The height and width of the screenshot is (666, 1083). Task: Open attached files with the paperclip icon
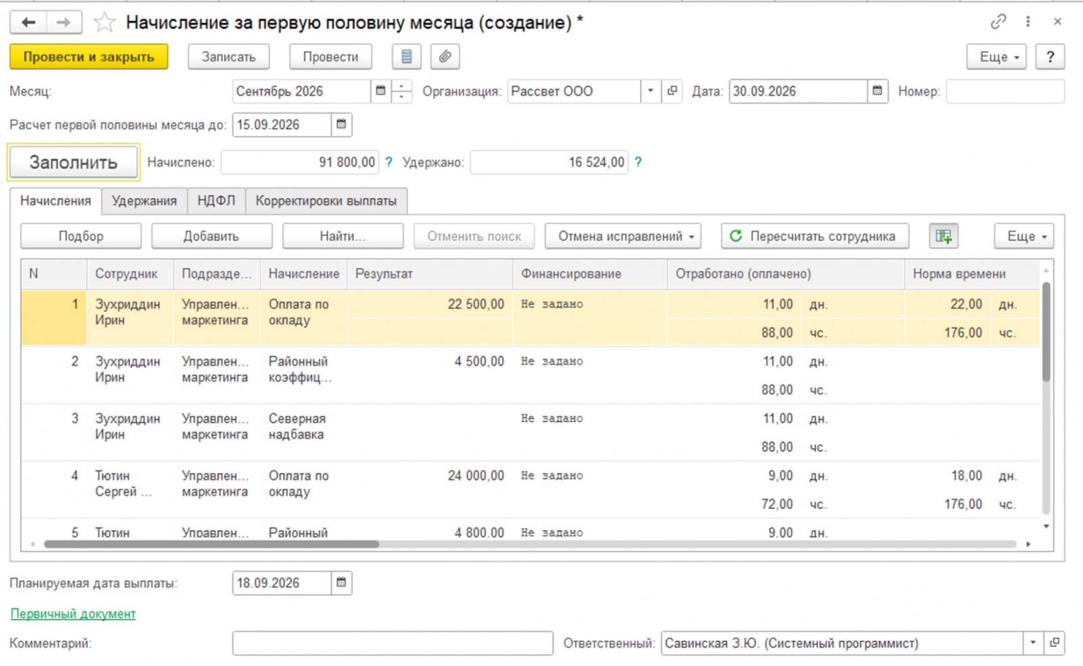445,57
